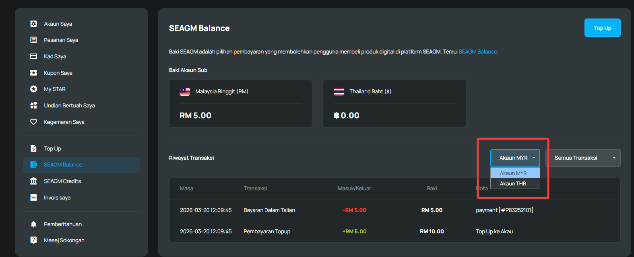Follow the SEAGM Balance hyperlink in description
The height and width of the screenshot is (257, 634).
[x=478, y=51]
